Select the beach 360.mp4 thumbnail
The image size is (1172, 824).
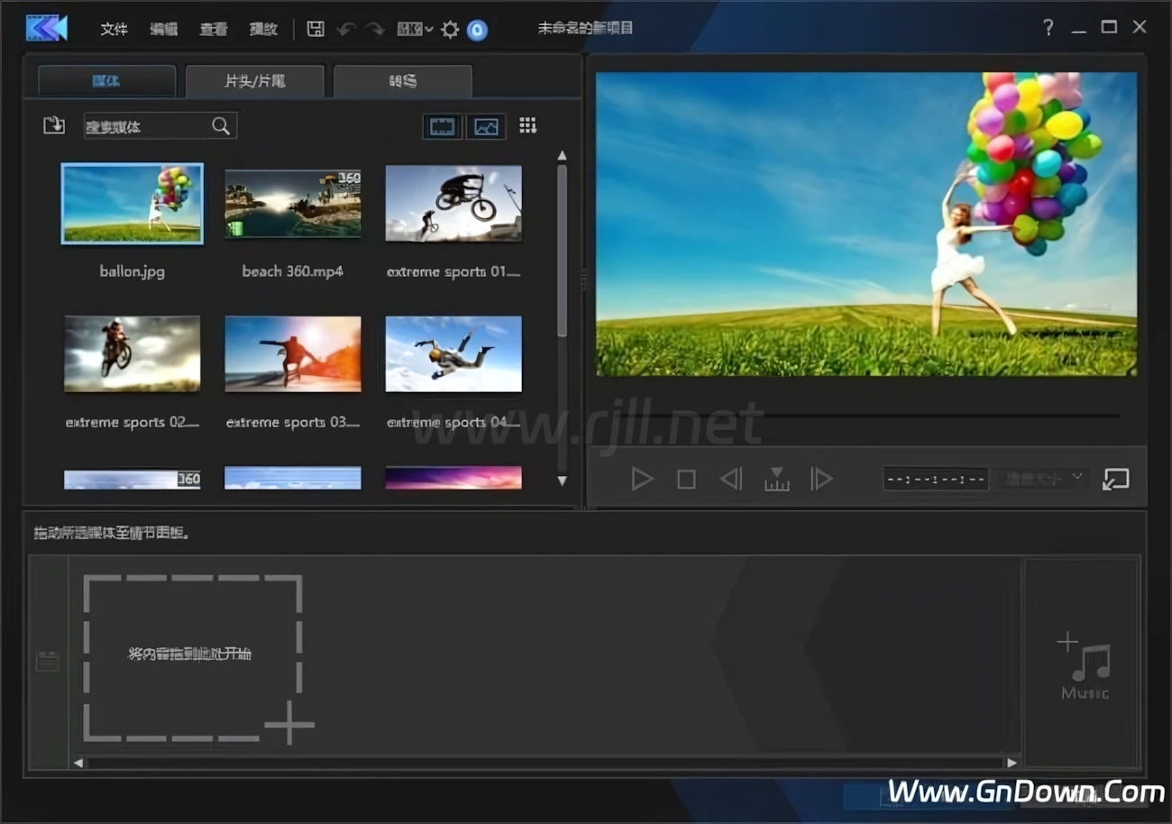pyautogui.click(x=293, y=205)
